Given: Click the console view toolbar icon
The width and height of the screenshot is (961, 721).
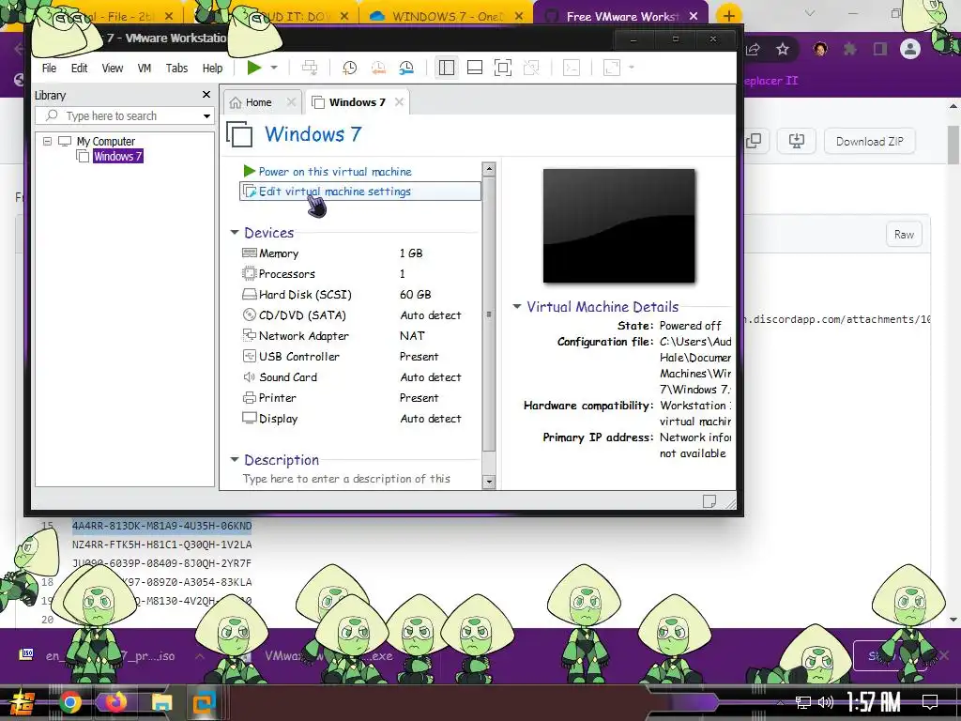Looking at the screenshot, I should click(572, 68).
